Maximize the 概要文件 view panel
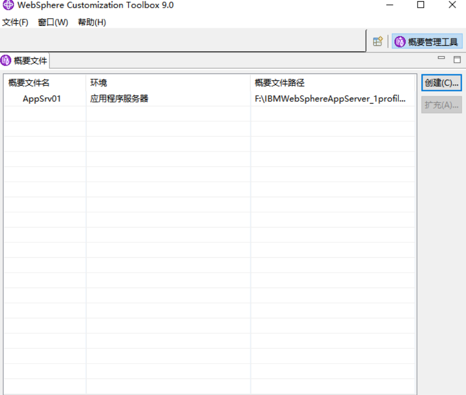This screenshot has height=395, width=466. pos(457,59)
